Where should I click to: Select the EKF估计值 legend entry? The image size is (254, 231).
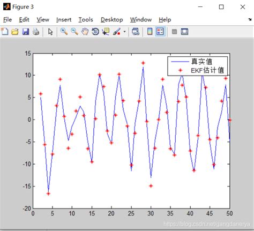[207, 70]
